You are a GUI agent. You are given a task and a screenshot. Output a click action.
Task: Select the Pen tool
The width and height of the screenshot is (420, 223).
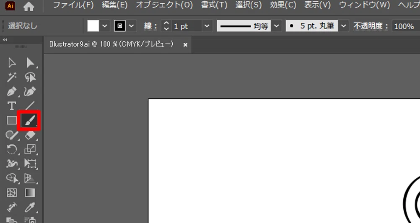click(x=12, y=92)
